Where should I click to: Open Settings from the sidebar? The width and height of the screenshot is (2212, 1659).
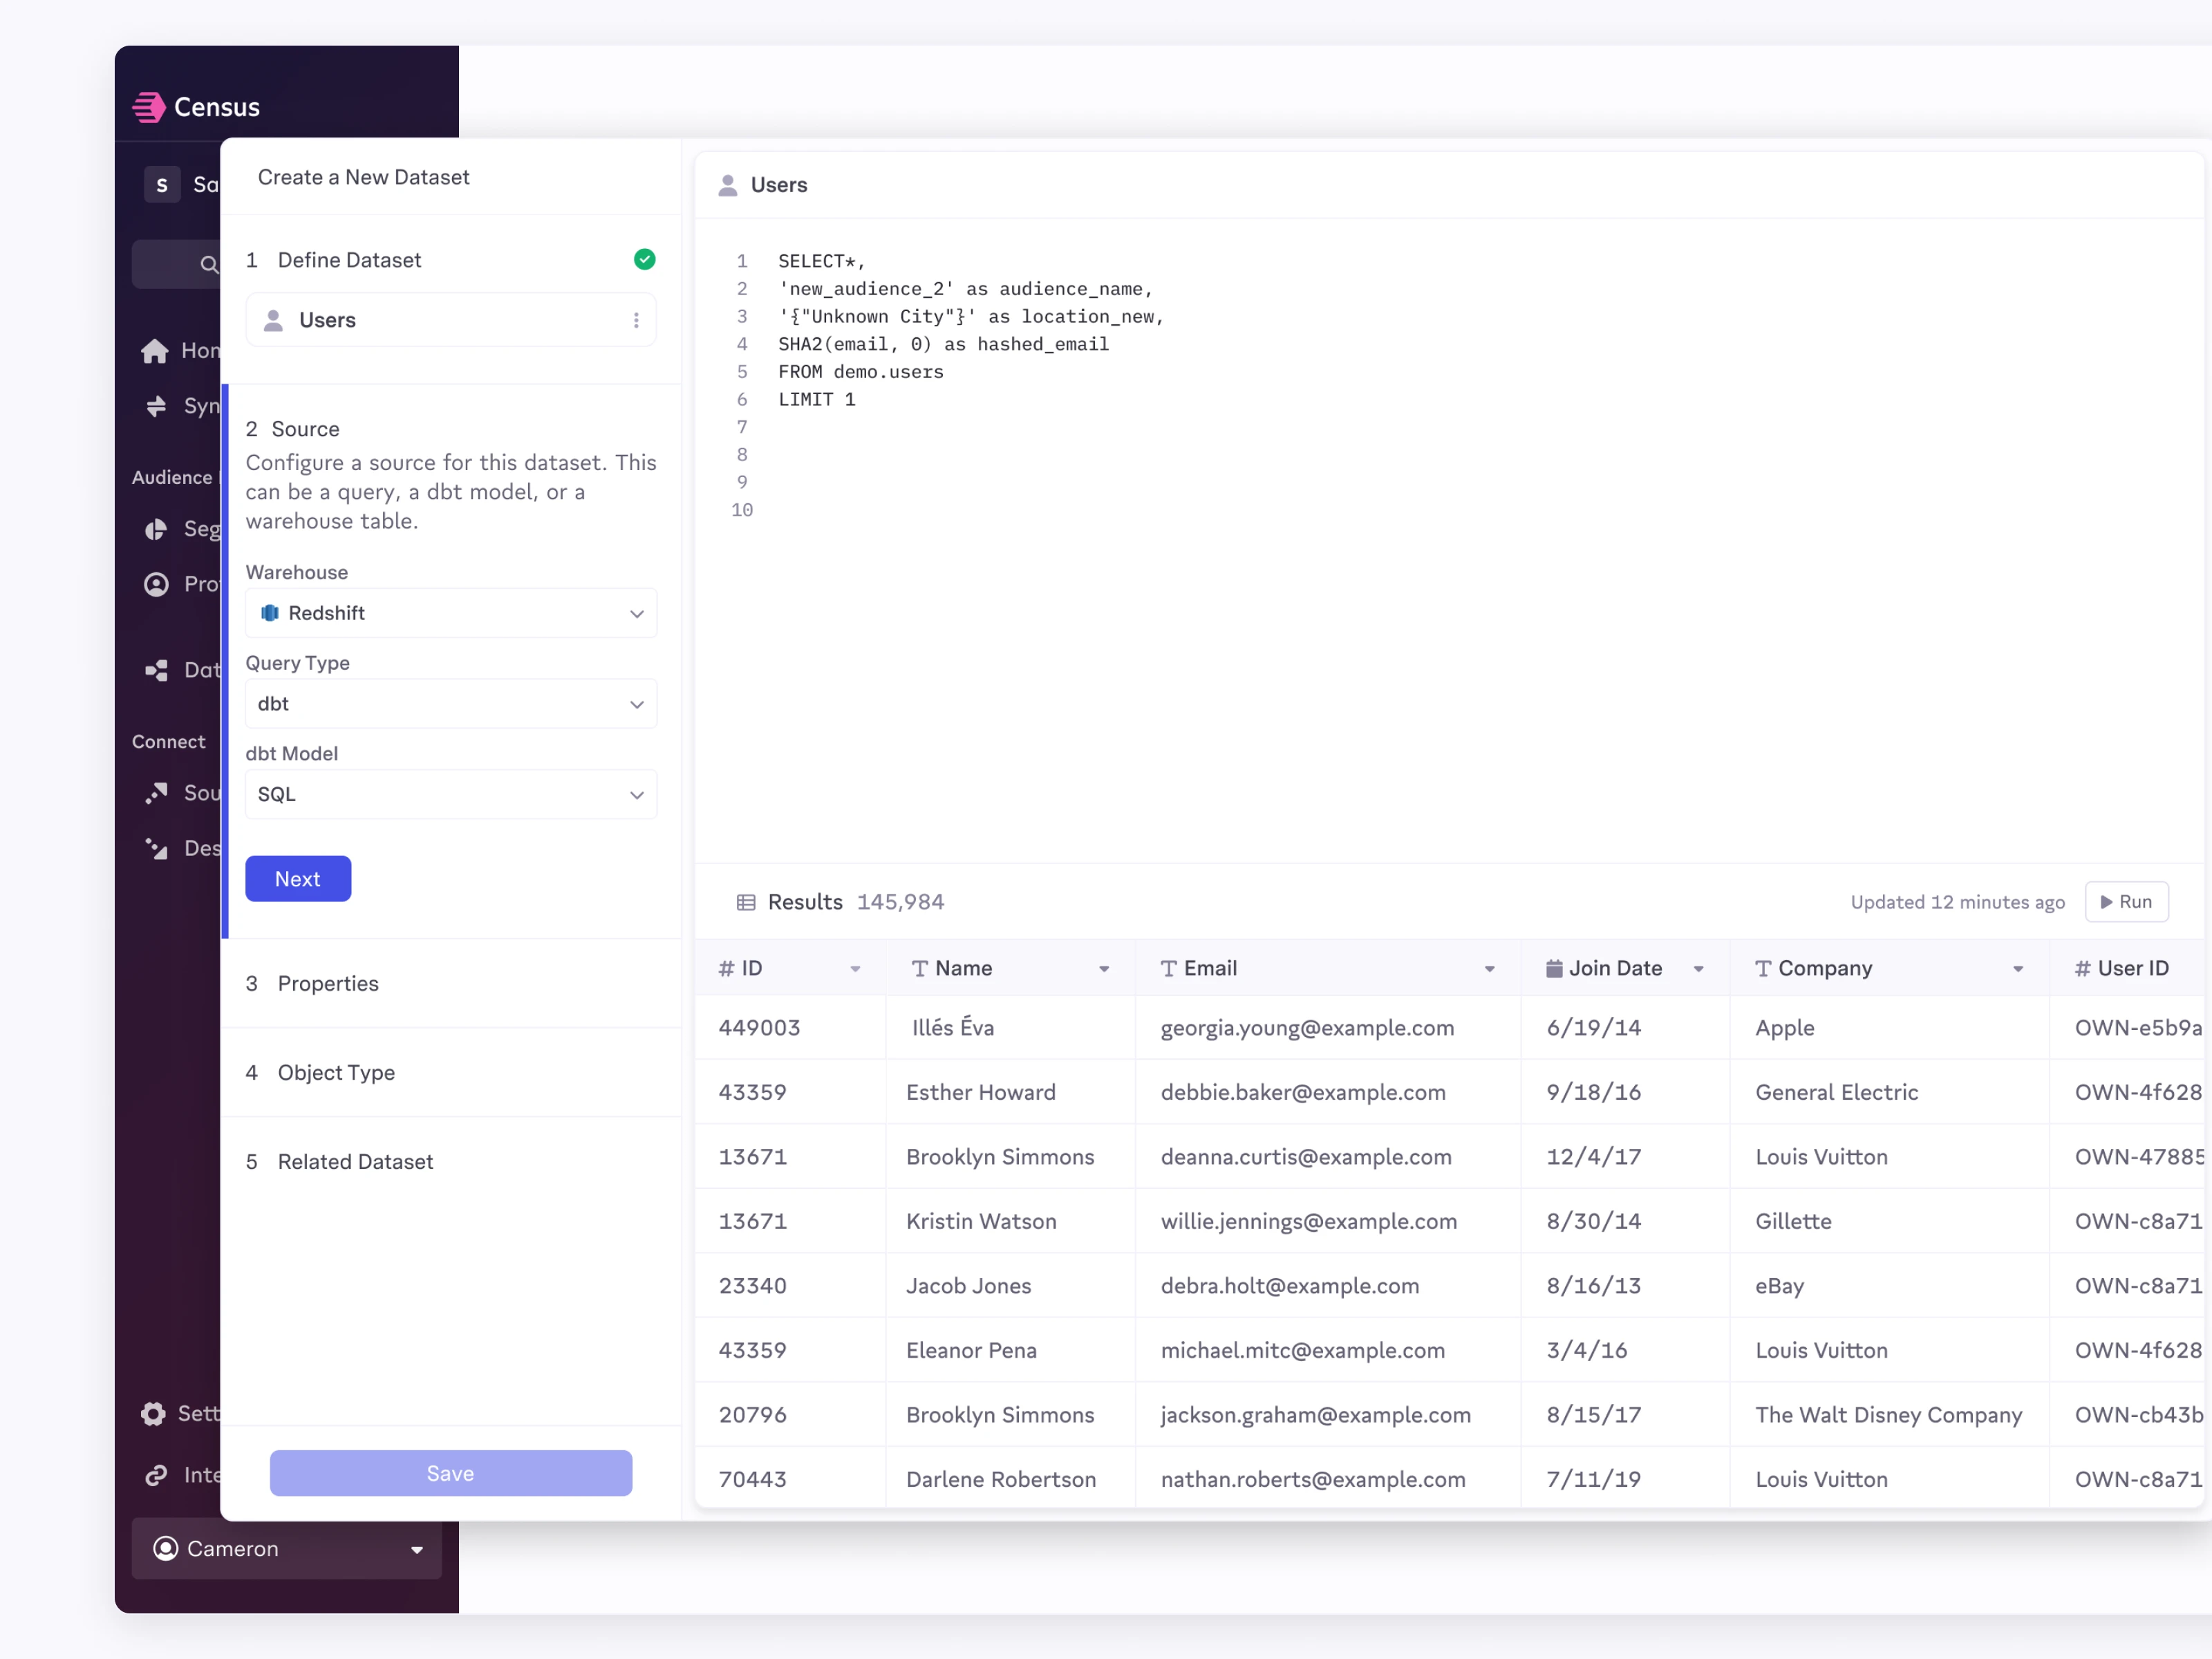[180, 1413]
